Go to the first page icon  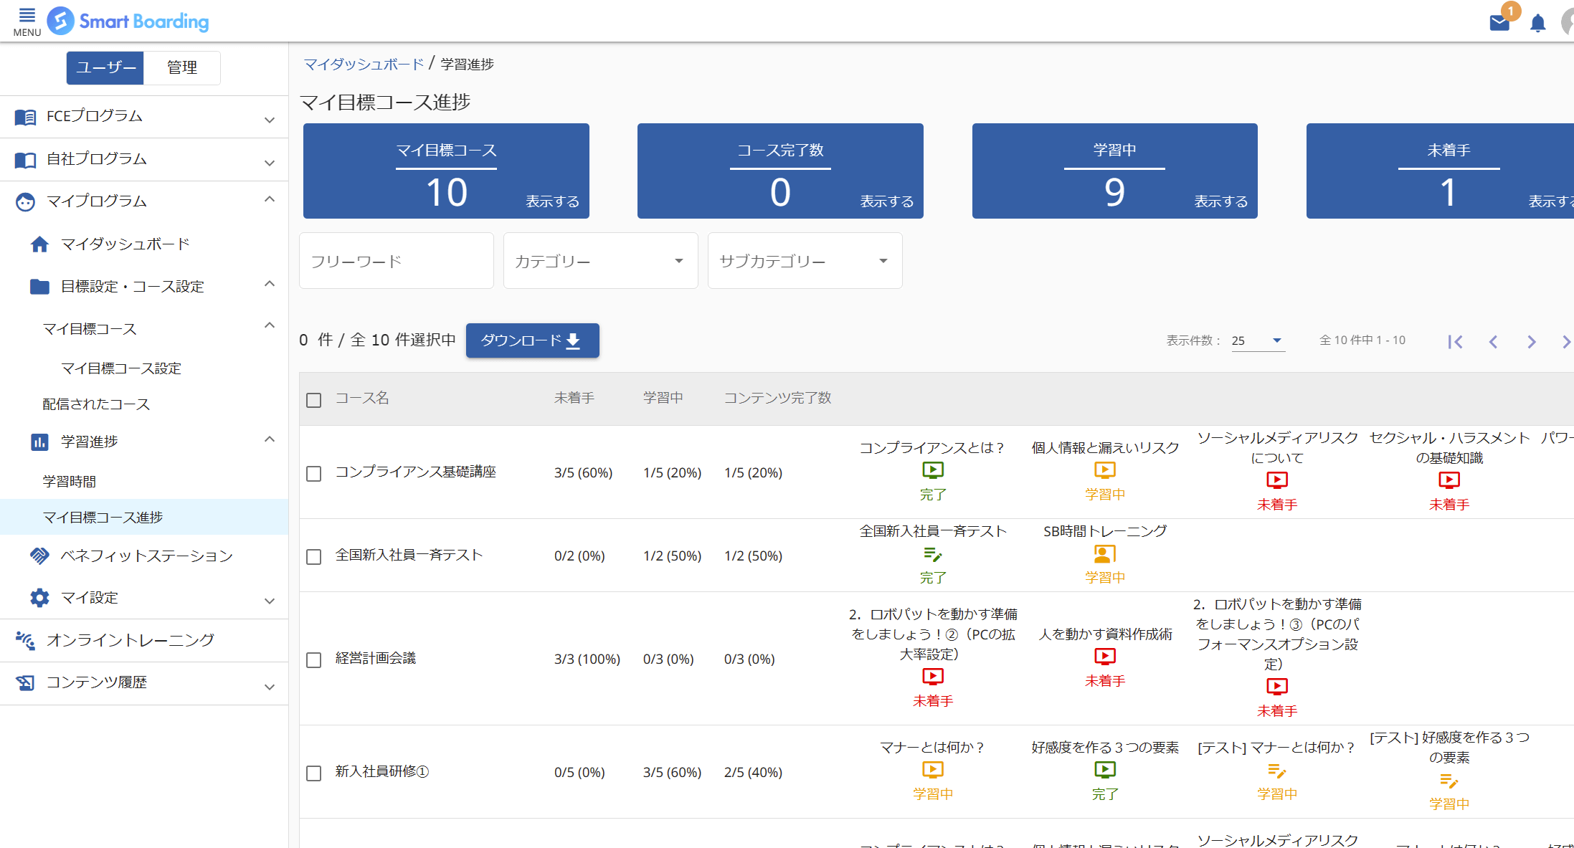[1455, 342]
